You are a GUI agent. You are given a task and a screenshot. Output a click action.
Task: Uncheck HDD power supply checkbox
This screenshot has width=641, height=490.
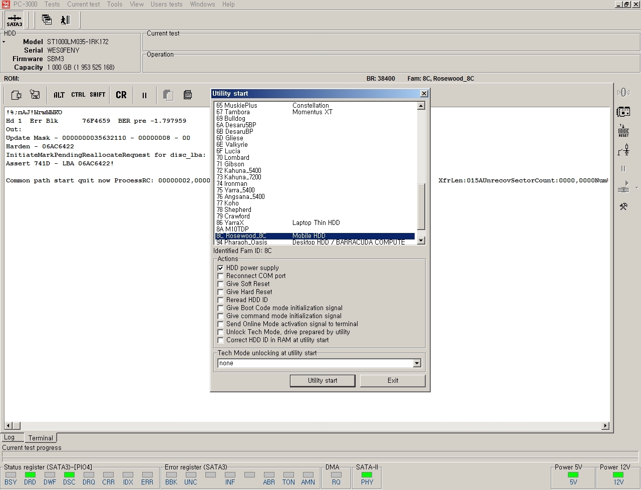(220, 268)
